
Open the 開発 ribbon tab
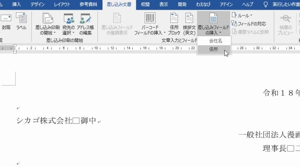(x=182, y=4)
